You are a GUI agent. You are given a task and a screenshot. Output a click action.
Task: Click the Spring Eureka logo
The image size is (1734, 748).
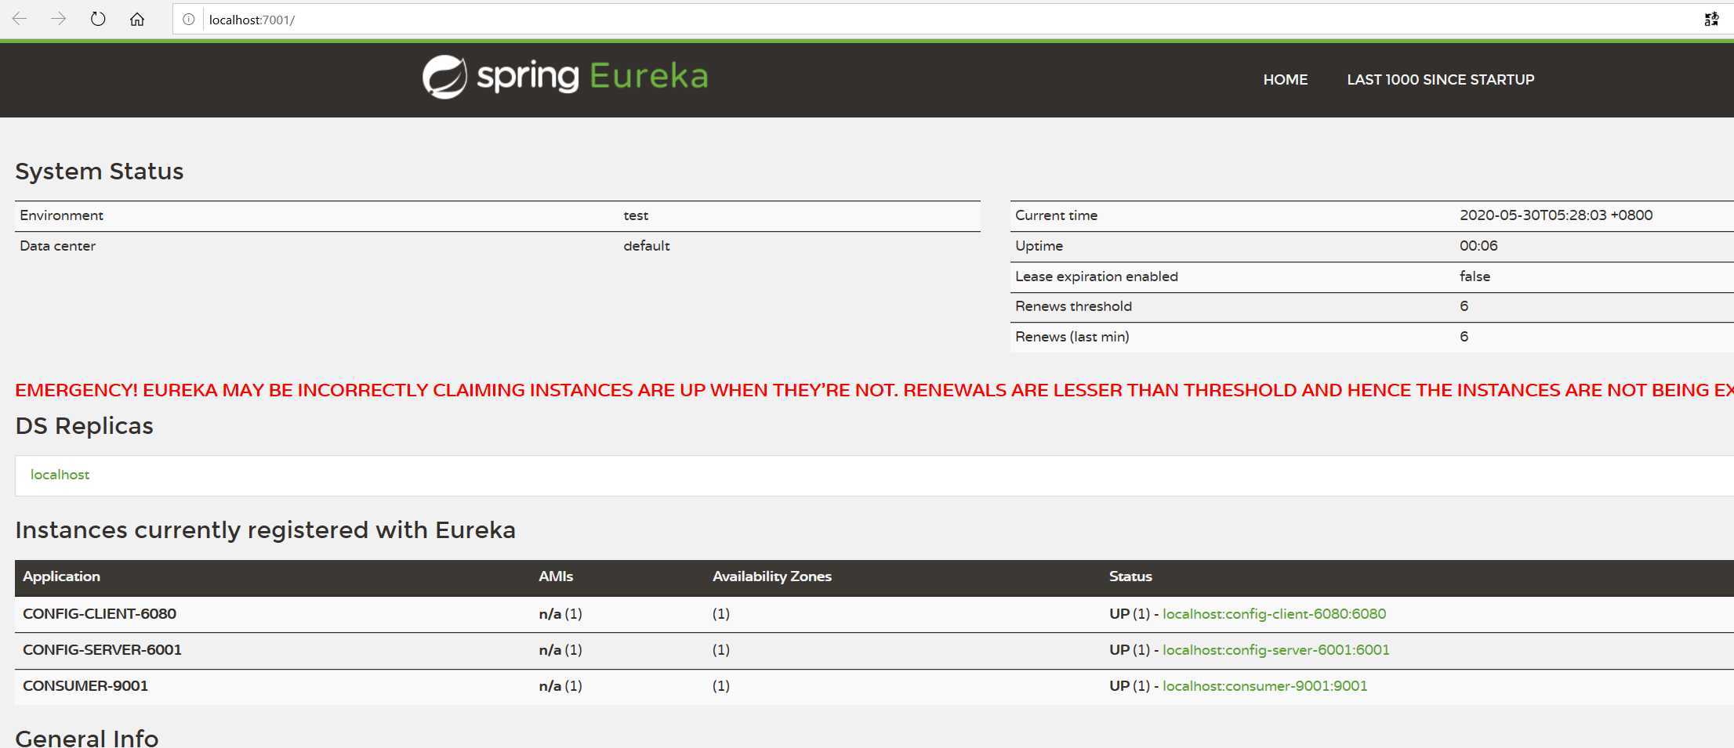click(x=565, y=77)
